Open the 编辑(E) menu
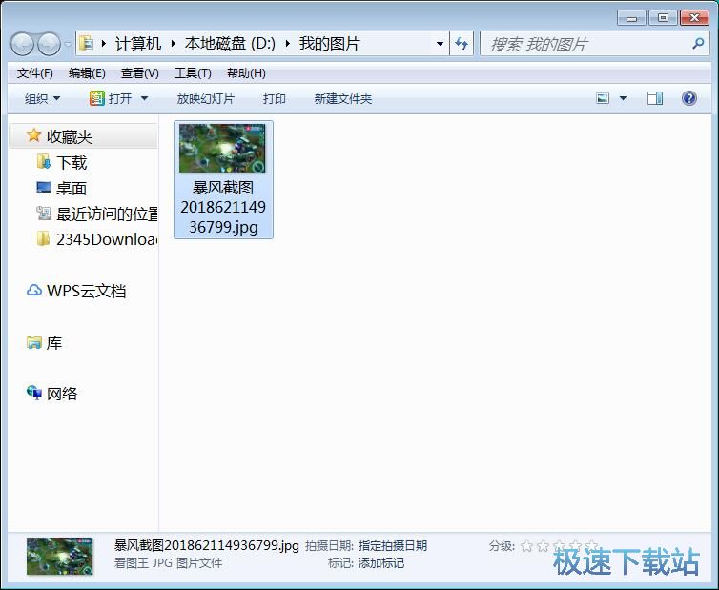The width and height of the screenshot is (719, 590). (x=87, y=72)
